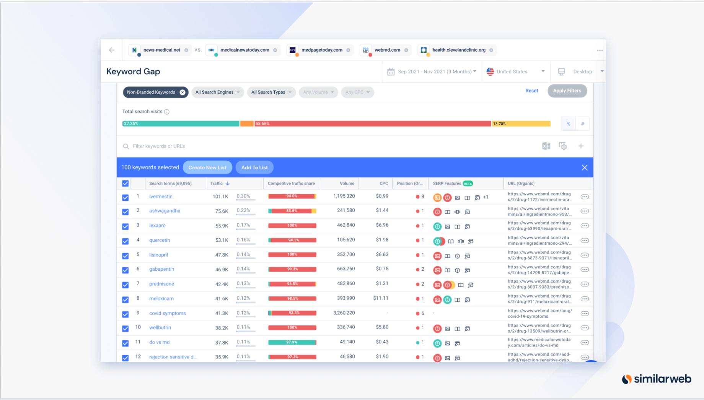Switch search visits view to numbers
This screenshot has height=400, width=704.
pyautogui.click(x=582, y=124)
